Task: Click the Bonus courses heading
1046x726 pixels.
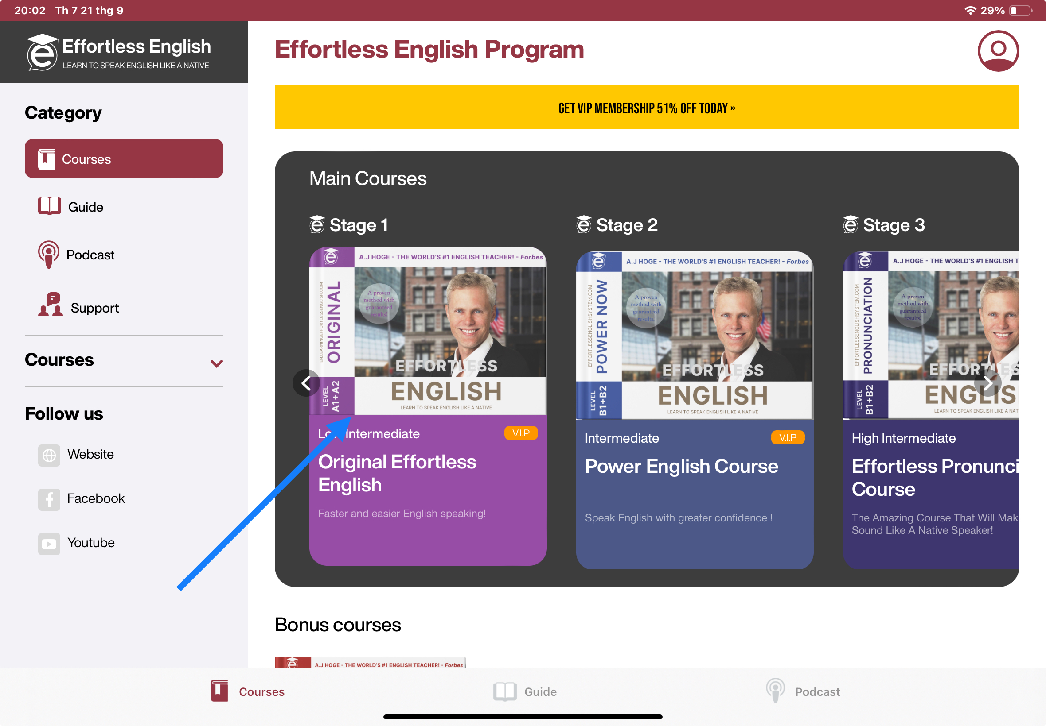Action: 337,625
